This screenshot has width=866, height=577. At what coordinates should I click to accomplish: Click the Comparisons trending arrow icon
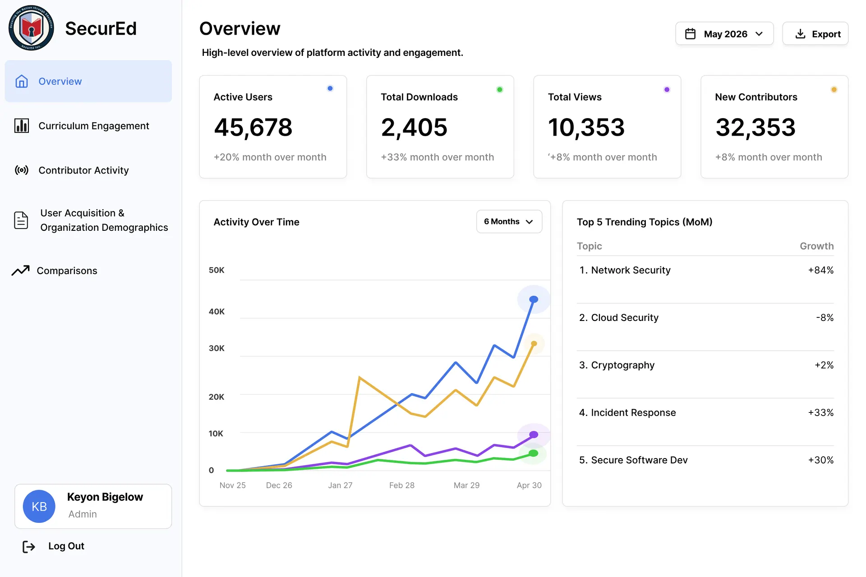(x=20, y=270)
